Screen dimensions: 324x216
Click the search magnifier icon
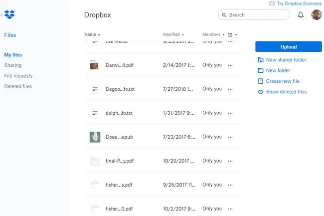(x=224, y=15)
